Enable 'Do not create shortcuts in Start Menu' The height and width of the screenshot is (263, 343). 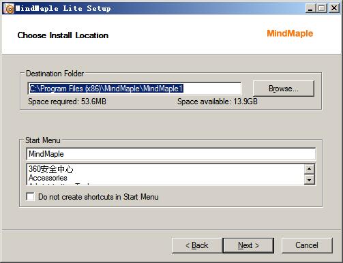tap(30, 196)
